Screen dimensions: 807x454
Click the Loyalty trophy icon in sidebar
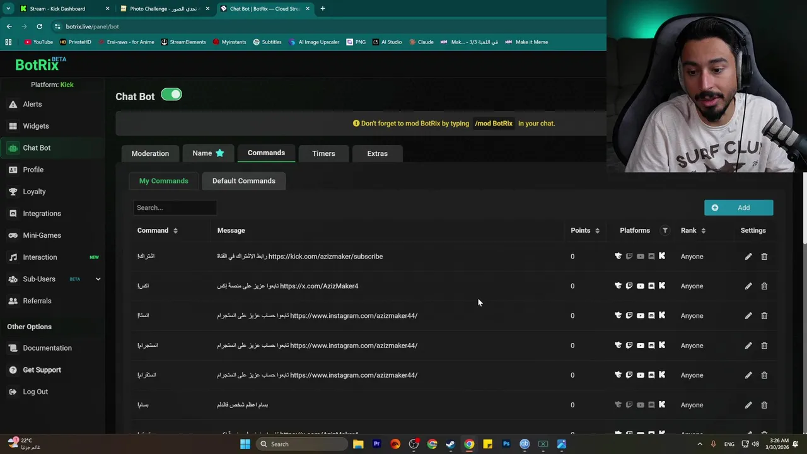[x=13, y=192]
